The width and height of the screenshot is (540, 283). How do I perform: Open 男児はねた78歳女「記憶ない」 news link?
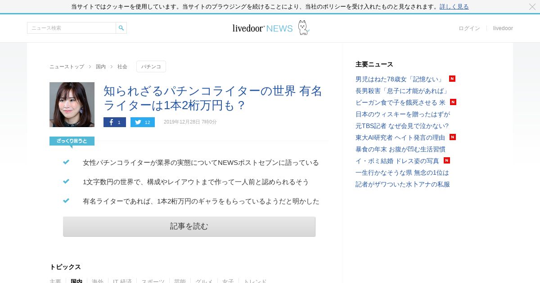pyautogui.click(x=399, y=79)
